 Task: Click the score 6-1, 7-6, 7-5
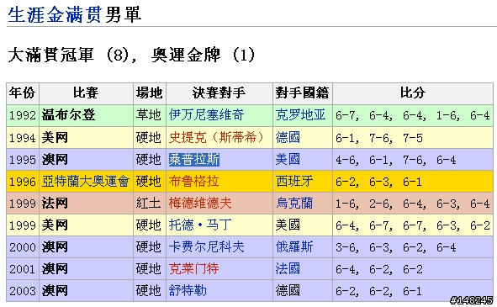378,138
